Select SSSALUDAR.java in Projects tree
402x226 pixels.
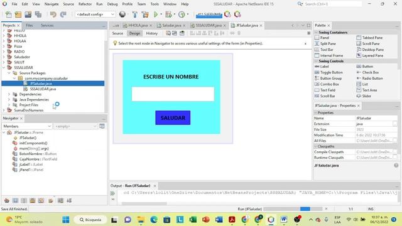[43, 89]
